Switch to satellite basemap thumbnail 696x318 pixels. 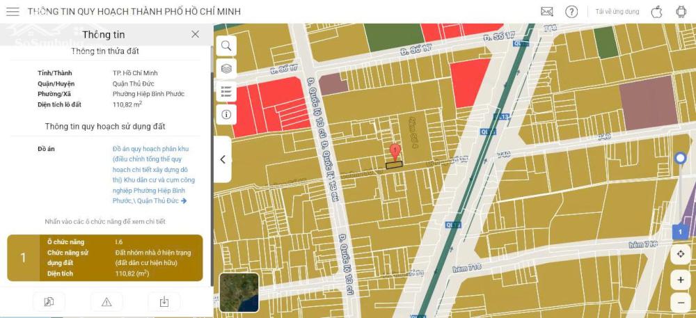(239, 292)
